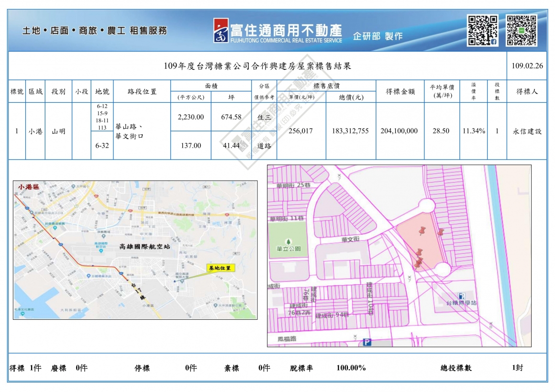
Task: Click the 183,312,755 total price cell
Action: 350,131
